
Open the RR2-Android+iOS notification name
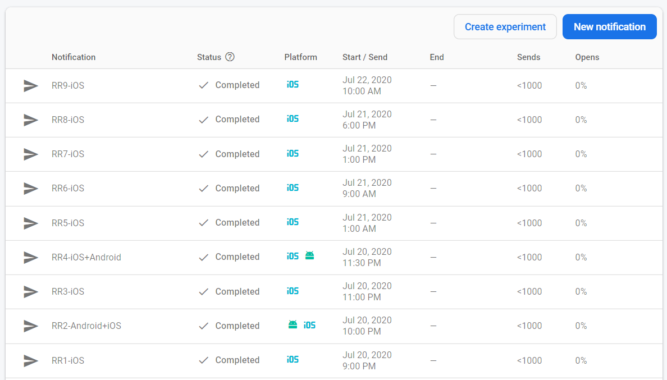coord(86,326)
